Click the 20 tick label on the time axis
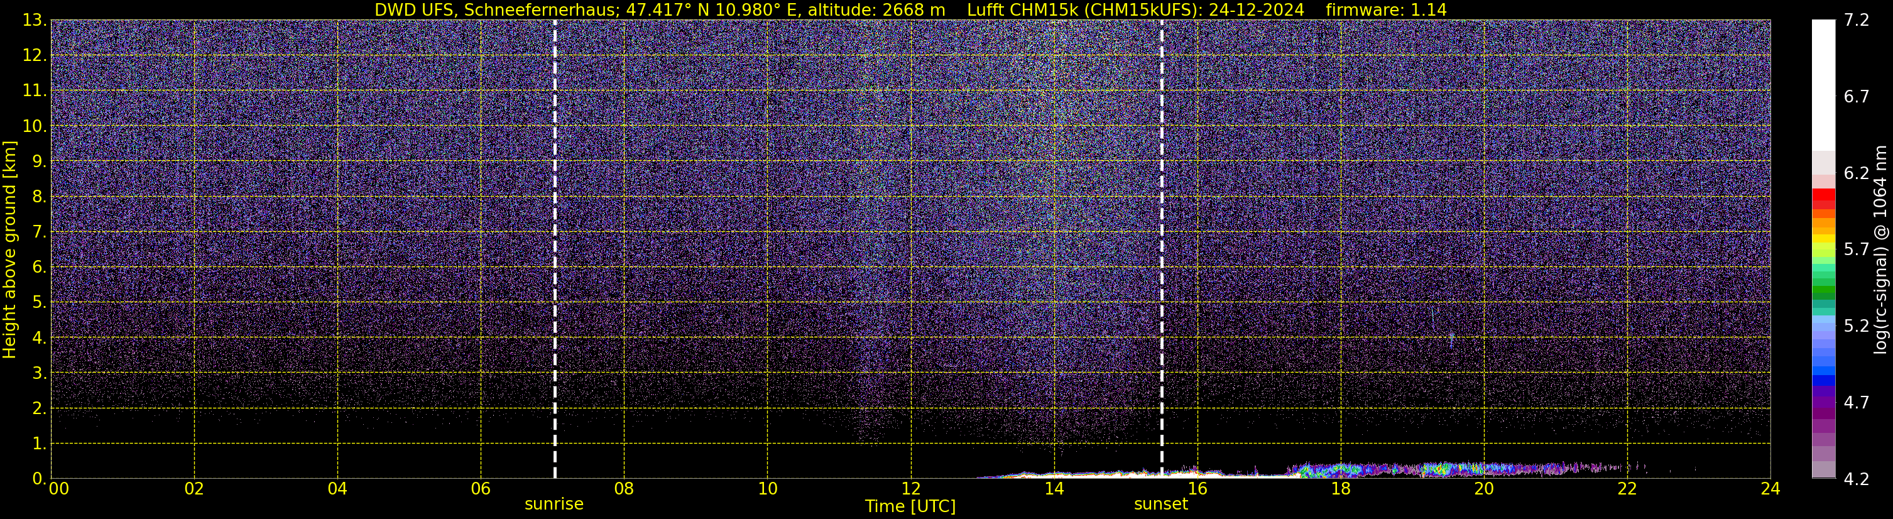This screenshot has width=1893, height=519. (x=1484, y=489)
